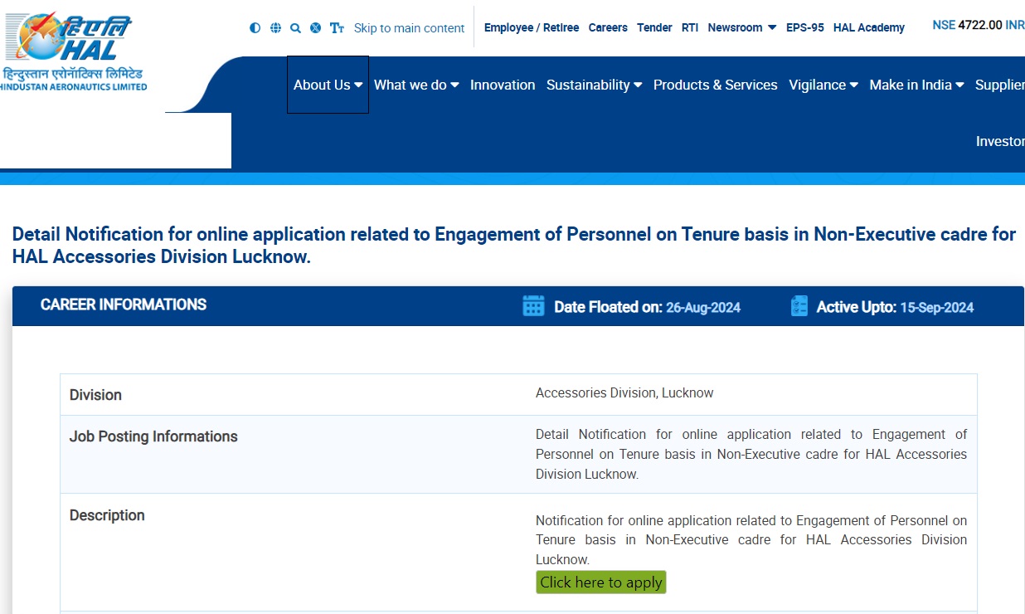Visit the HAL Academy link

pyautogui.click(x=869, y=27)
